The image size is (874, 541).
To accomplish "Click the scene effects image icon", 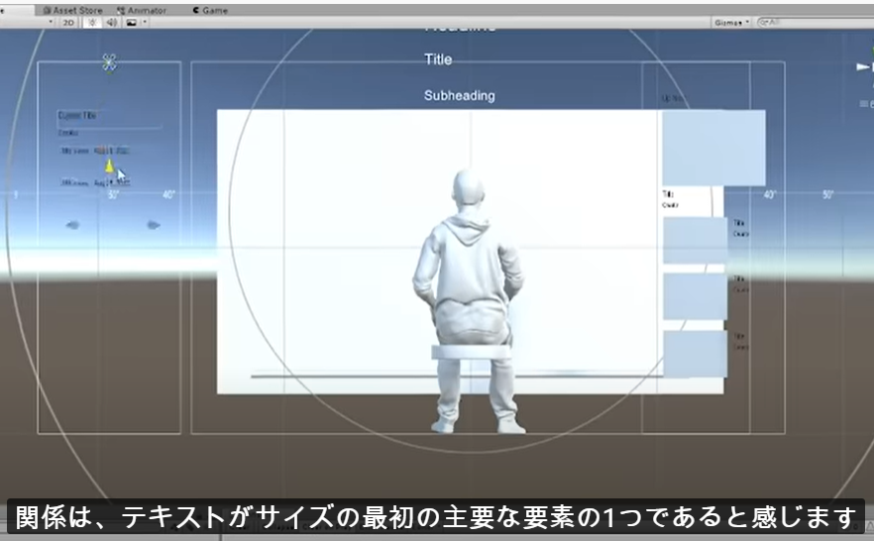I will (x=131, y=22).
